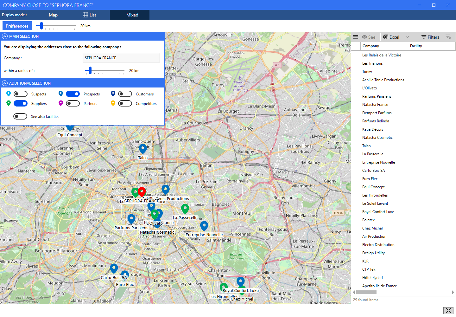Click the clear filters icon
Viewport: 456px width, 317px height.
coord(448,37)
